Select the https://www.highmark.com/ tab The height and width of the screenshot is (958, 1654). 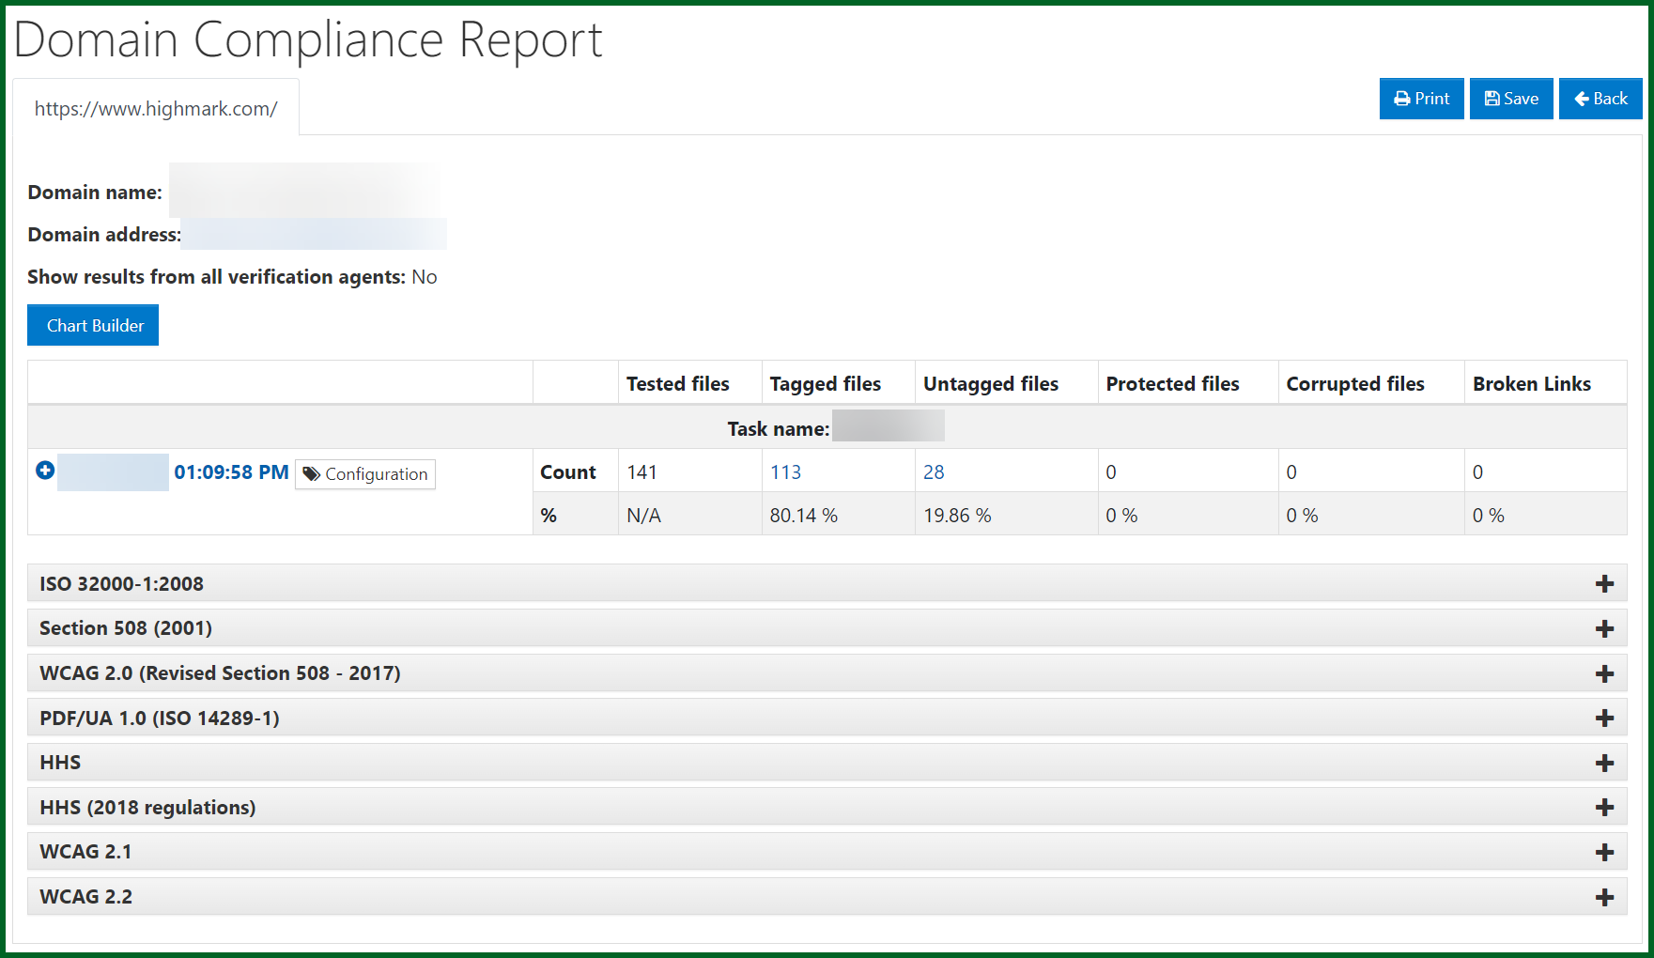click(156, 108)
